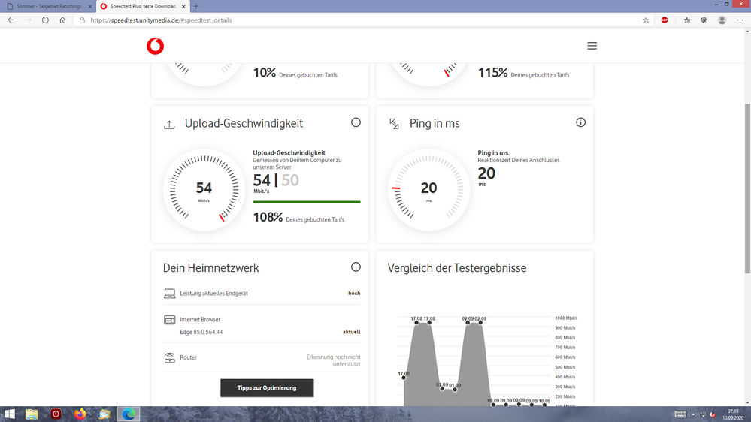This screenshot has width=751, height=422.
Task: Click the page vertical scrollbar
Action: coord(747,188)
